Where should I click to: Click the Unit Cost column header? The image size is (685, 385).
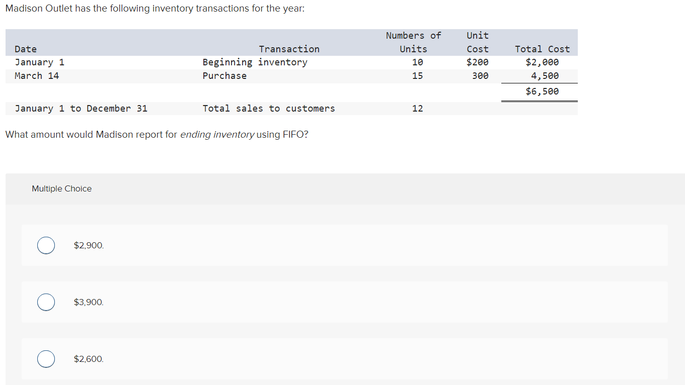[x=478, y=42]
